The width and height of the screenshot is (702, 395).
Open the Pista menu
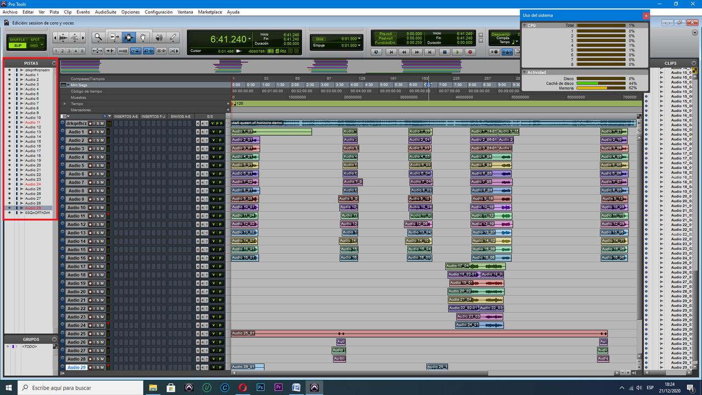[54, 12]
